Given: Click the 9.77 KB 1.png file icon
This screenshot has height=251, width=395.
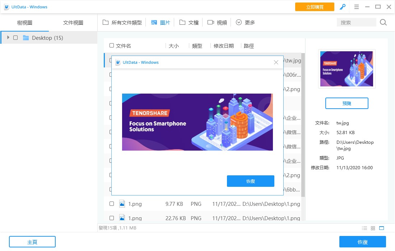Looking at the screenshot, I should (x=122, y=204).
